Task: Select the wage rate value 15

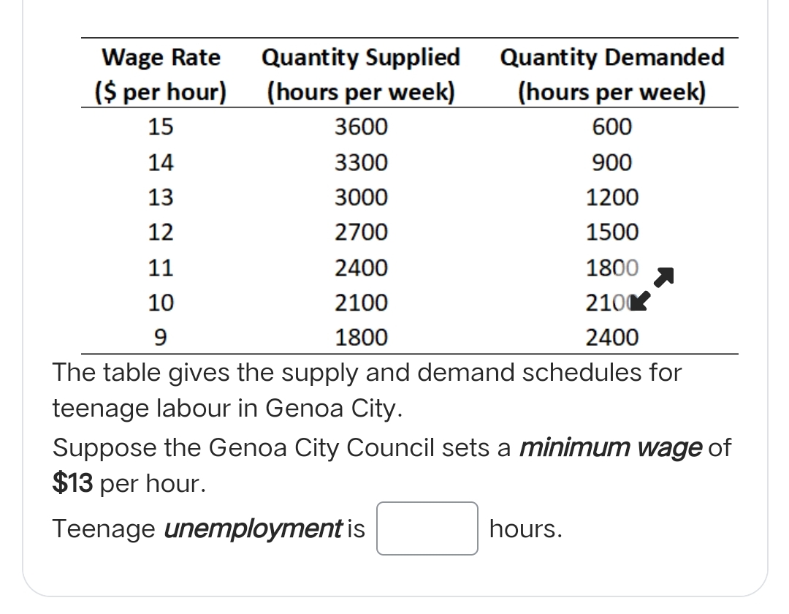Action: (162, 126)
